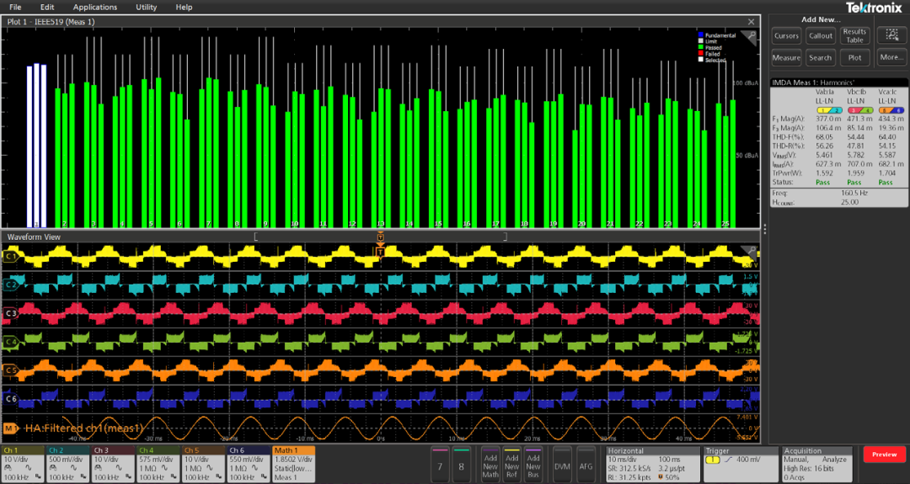Add a new math waveform

tap(490, 464)
